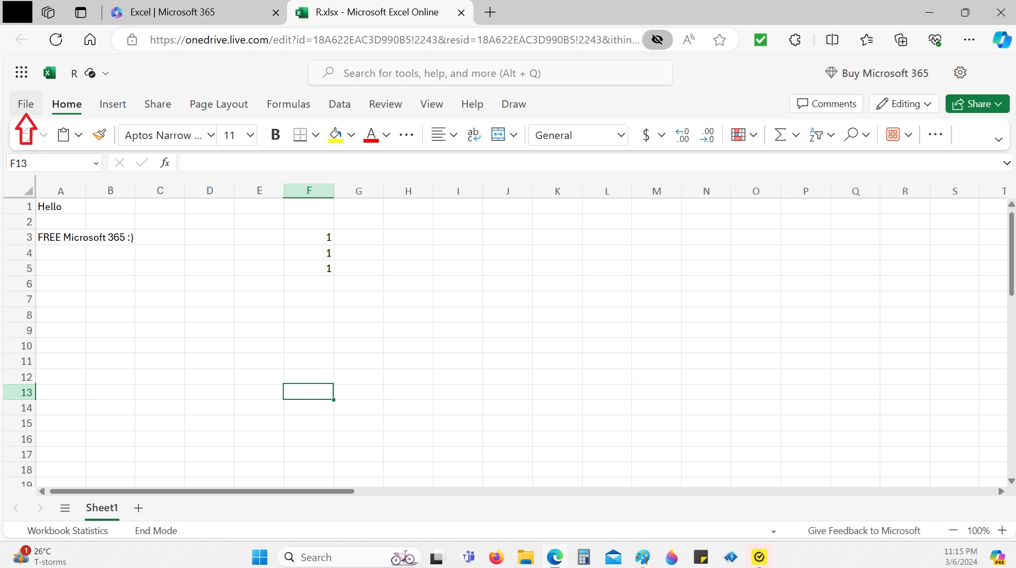1016x568 pixels.
Task: Click the Merge cells icon
Action: 498,135
